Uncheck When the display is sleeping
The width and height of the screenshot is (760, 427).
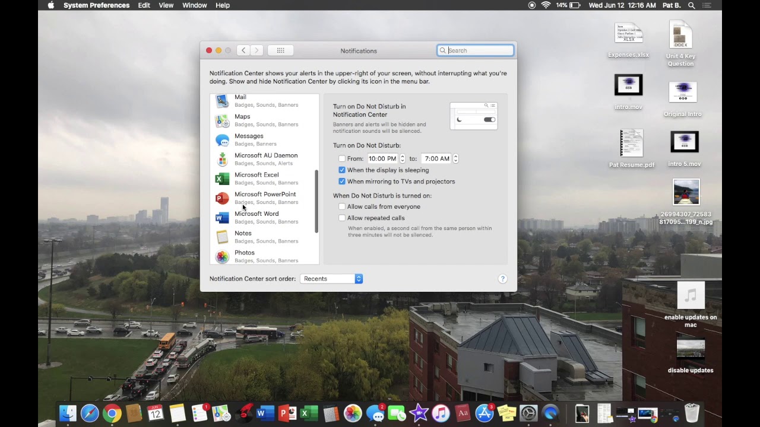342,170
